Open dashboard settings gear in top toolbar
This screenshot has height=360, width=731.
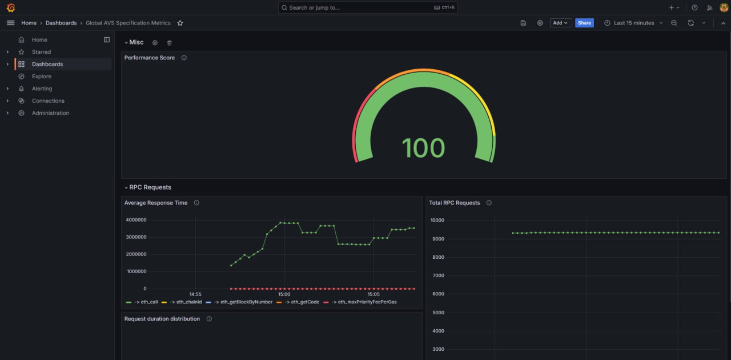[540, 23]
